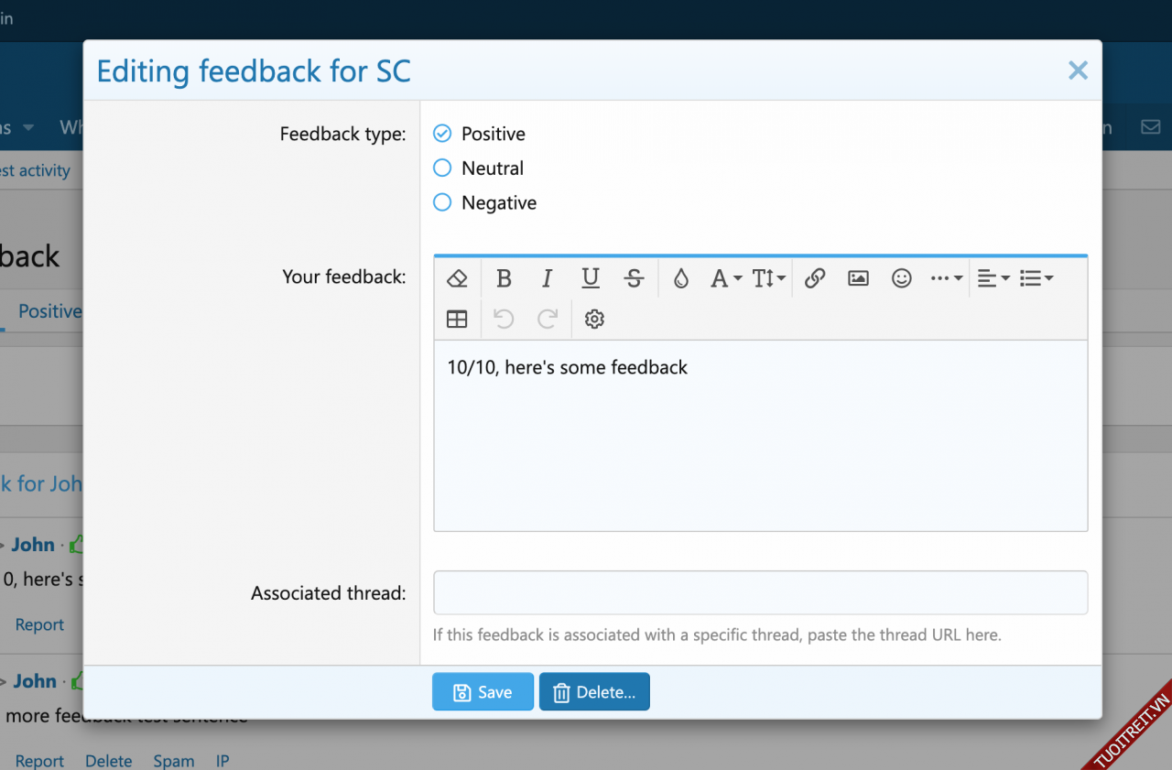Select the Positive feedback type
1172x770 pixels.
tap(442, 134)
